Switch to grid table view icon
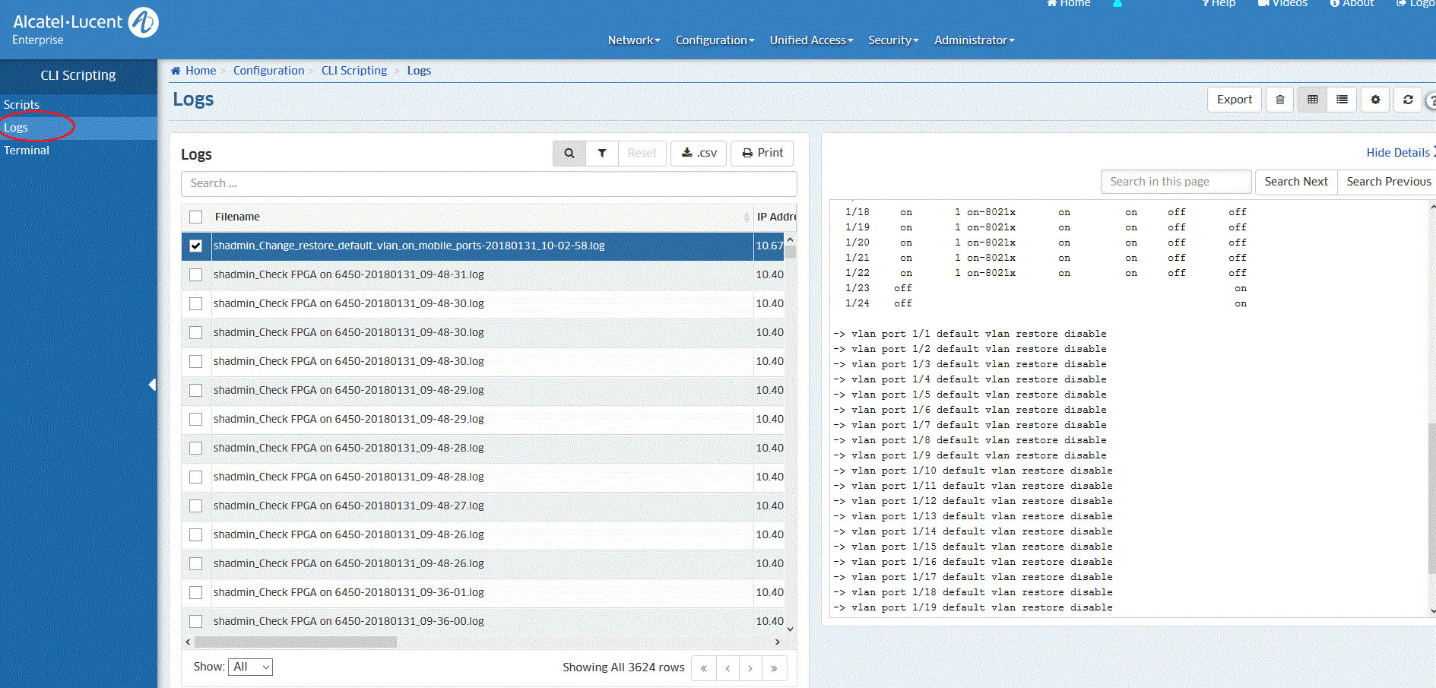The image size is (1436, 688). [1312, 100]
